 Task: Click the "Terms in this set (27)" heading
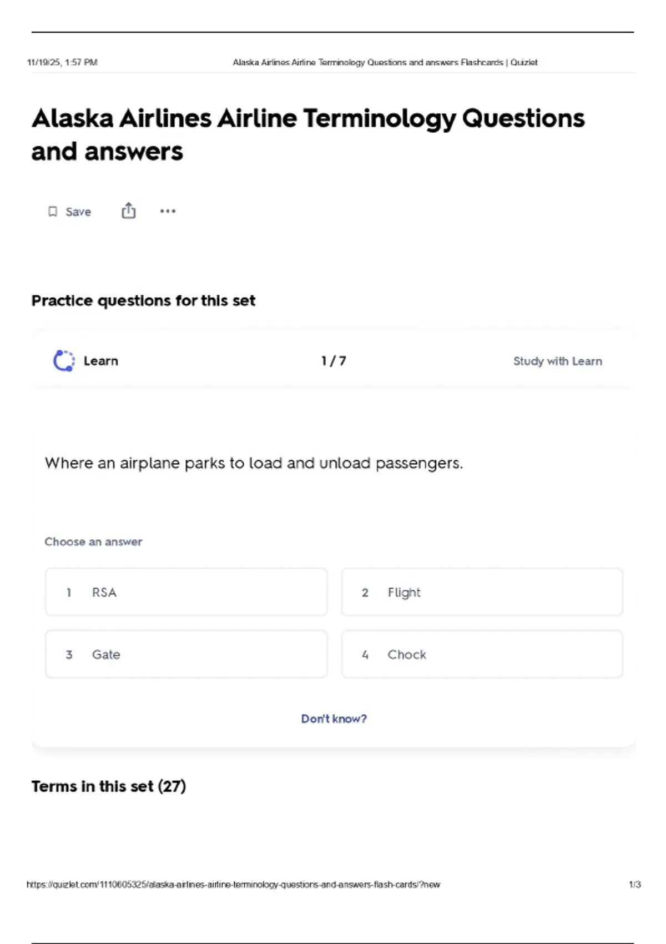[x=109, y=786]
